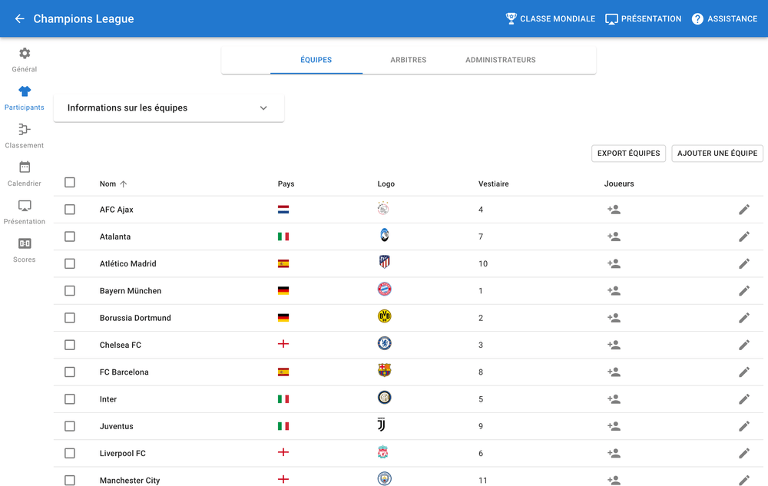The image size is (768, 486).
Task: Open Calendrier section in sidebar
Action: pos(24,174)
